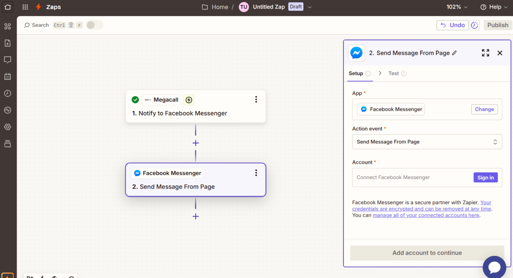Expand the step panel to fullscreen
This screenshot has width=513, height=278.
(485, 53)
